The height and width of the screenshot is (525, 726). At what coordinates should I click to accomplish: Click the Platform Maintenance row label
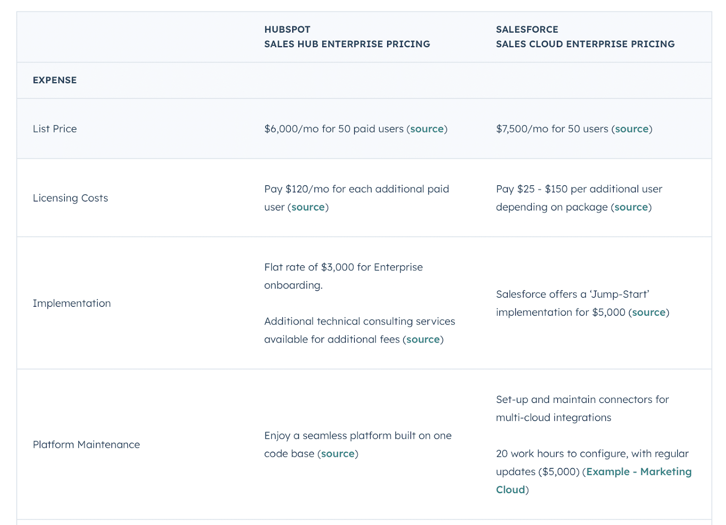86,445
